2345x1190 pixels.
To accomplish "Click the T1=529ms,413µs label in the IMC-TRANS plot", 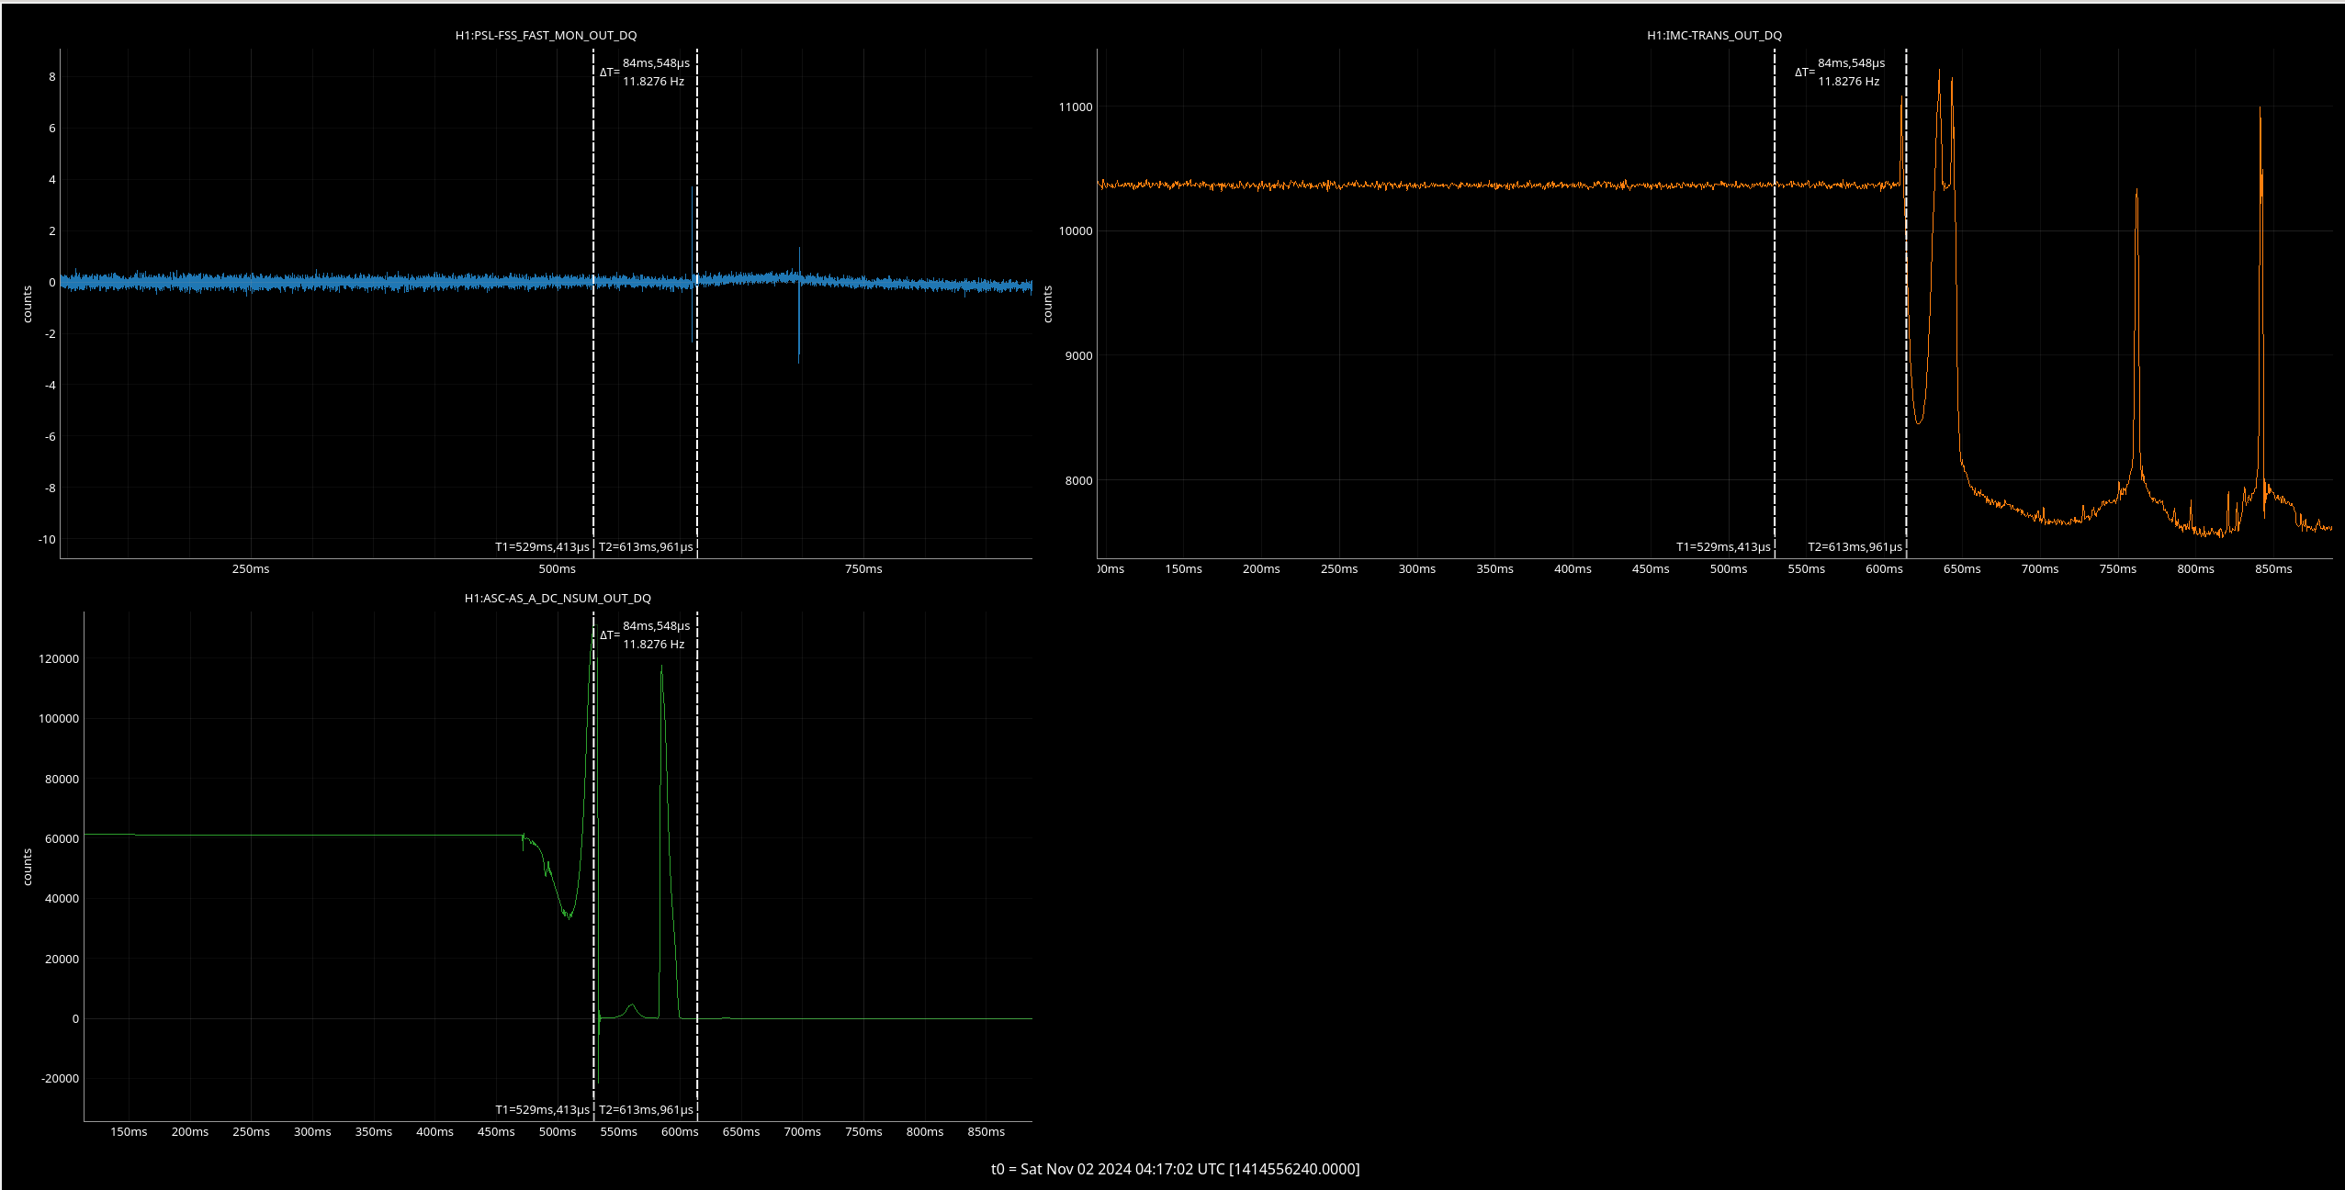I will 1723,546.
